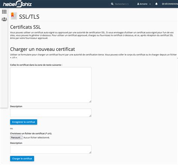Open the home grid icon in the sidebar
This screenshot has height=165, width=178.
pyautogui.click(x=4, y=12)
